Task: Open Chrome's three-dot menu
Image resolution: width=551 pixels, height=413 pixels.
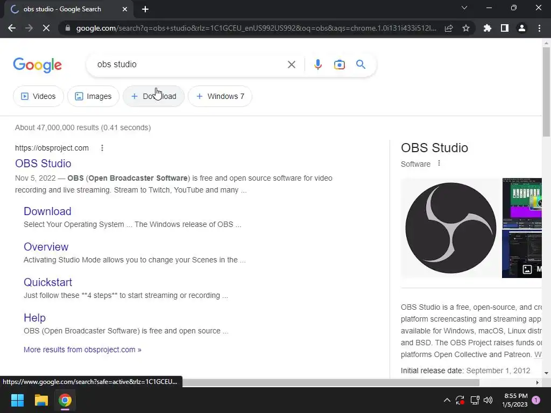Action: tap(539, 28)
